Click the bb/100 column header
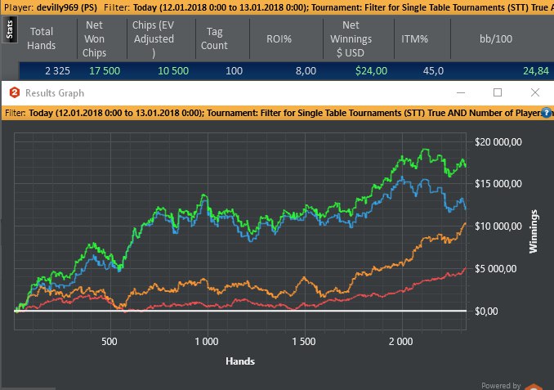 point(496,38)
